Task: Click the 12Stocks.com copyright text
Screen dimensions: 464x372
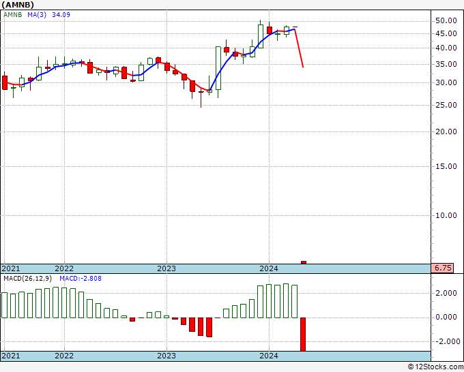Action: pos(435,367)
